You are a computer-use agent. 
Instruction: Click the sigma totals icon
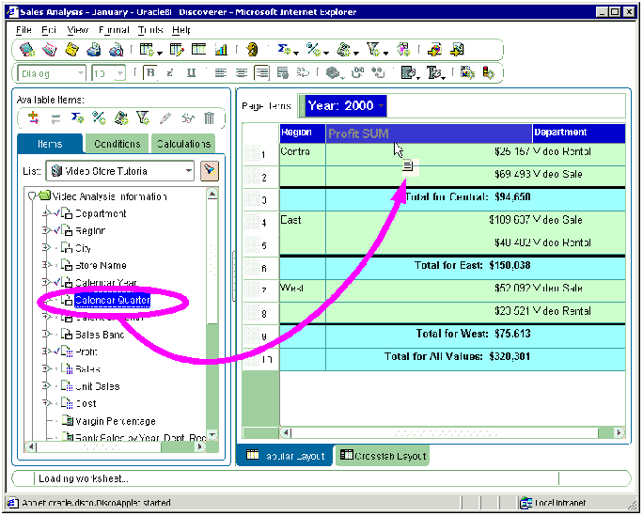(x=284, y=50)
